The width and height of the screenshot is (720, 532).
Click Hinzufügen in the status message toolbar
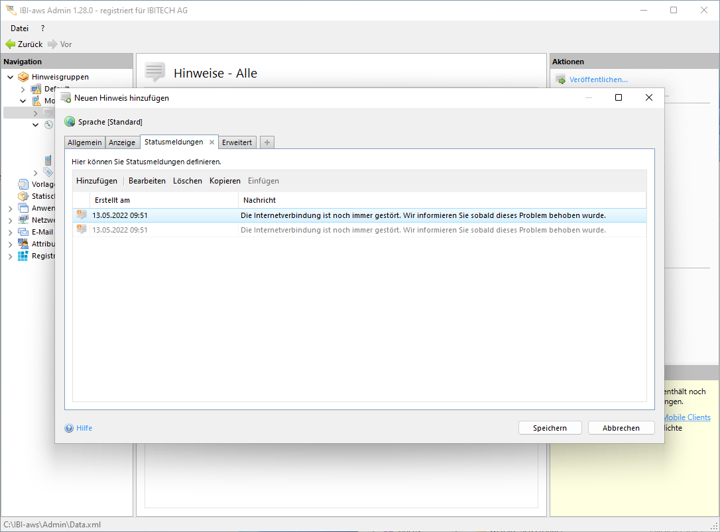pos(97,181)
